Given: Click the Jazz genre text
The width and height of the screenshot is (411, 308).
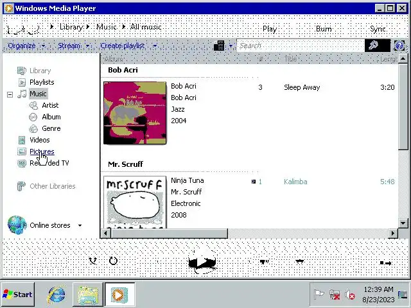Looking at the screenshot, I should pyautogui.click(x=178, y=109).
